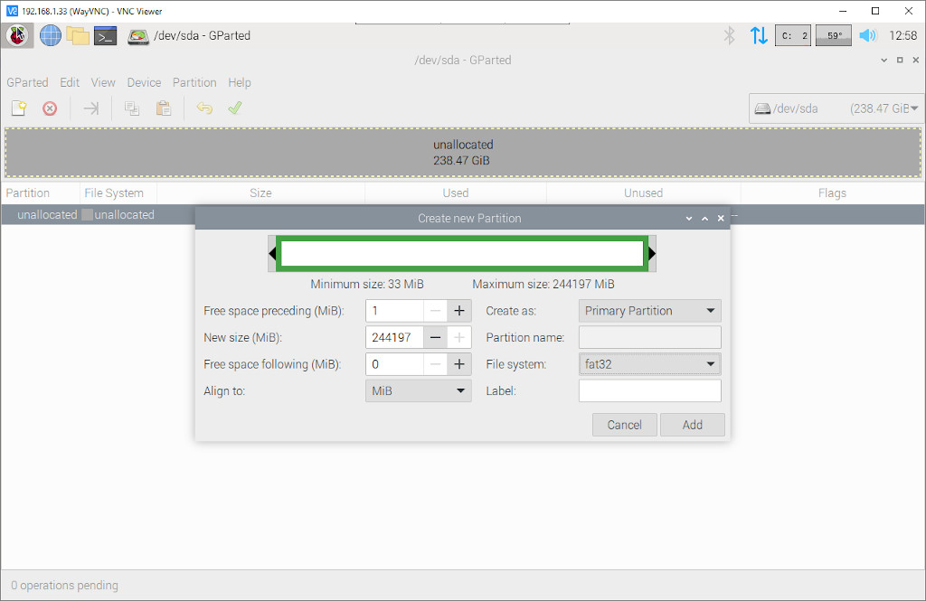Image resolution: width=926 pixels, height=601 pixels.
Task: Open the /dev/sda device selector dropdown
Action: tap(836, 108)
